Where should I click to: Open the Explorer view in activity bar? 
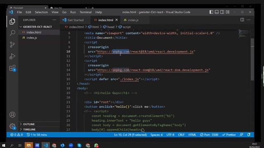[x=12, y=21]
